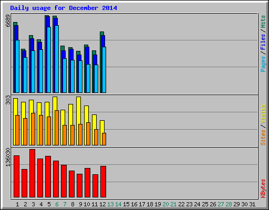The image size is (269, 210).
Task: Click the cyan Pages bar for day 5
Action: 49,60
